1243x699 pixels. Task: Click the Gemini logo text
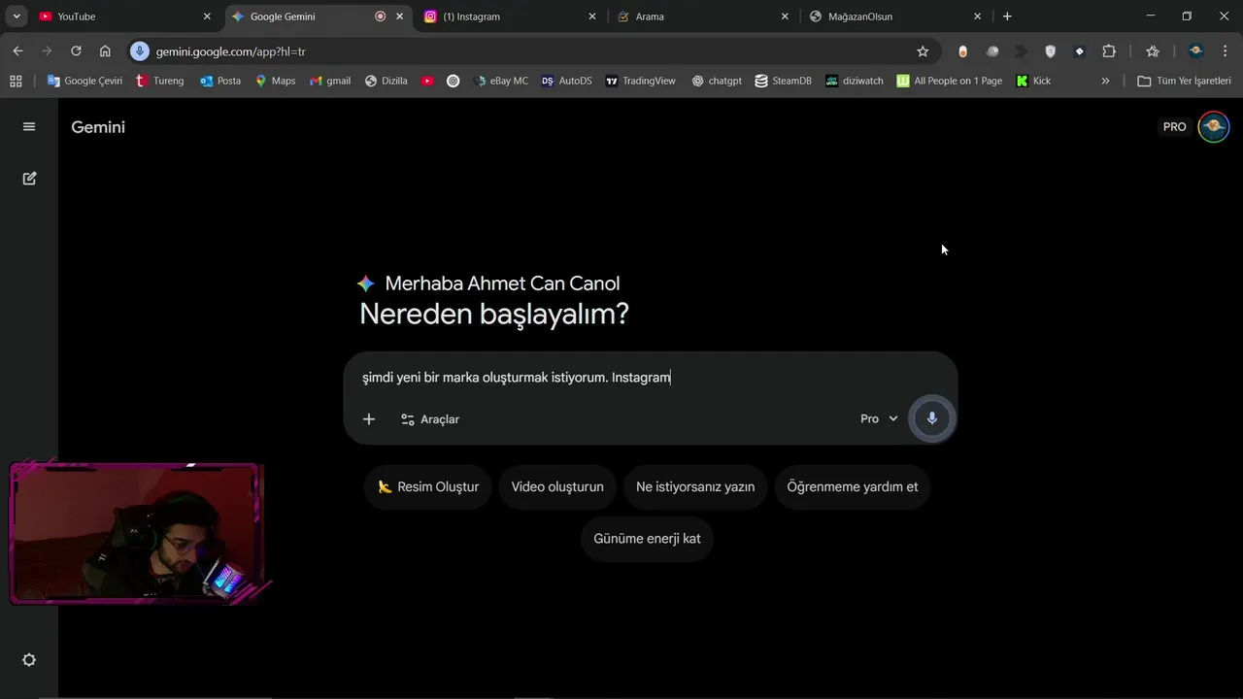point(98,127)
